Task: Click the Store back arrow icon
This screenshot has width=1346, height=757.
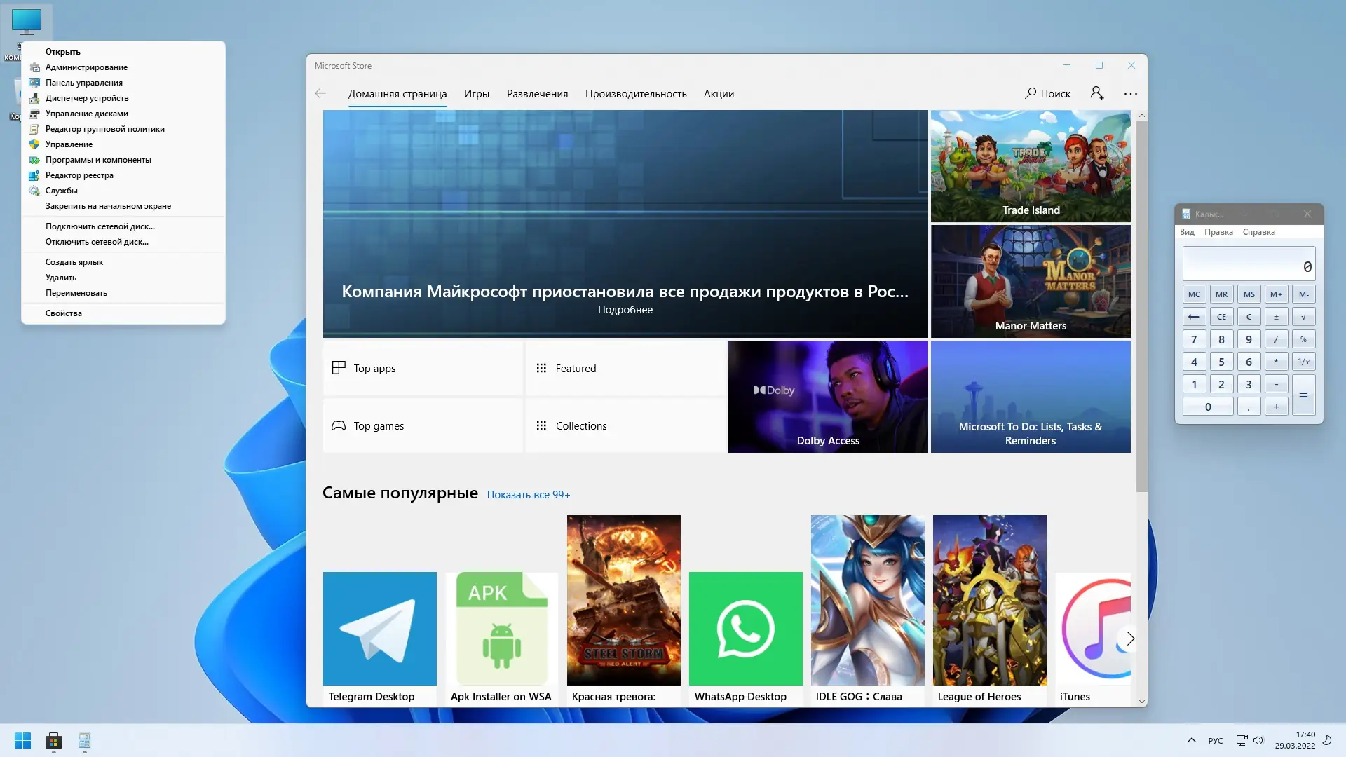Action: [x=320, y=93]
